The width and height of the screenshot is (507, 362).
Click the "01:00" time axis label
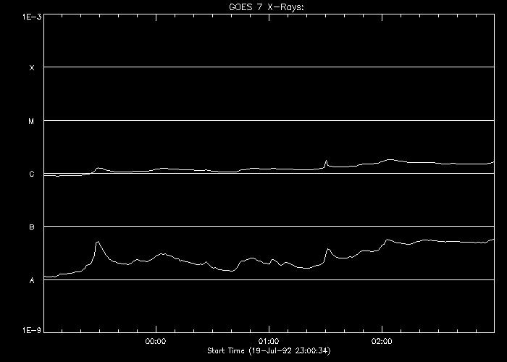269,341
